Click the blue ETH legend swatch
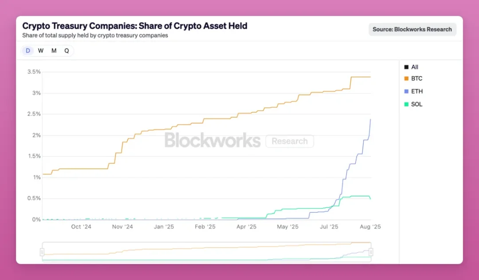479x280 pixels. click(x=406, y=92)
